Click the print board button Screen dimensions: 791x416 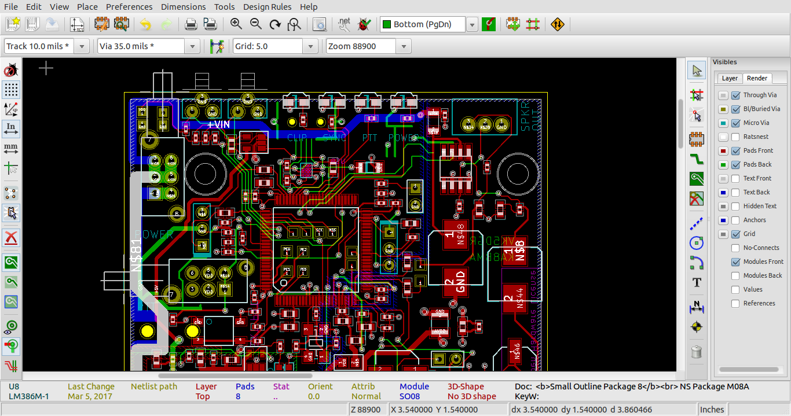[x=191, y=24]
